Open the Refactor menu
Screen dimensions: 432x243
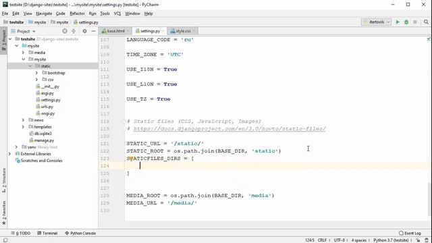[x=77, y=13]
